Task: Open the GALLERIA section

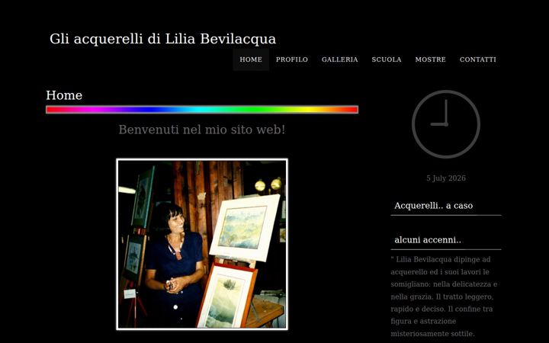Action: (339, 59)
